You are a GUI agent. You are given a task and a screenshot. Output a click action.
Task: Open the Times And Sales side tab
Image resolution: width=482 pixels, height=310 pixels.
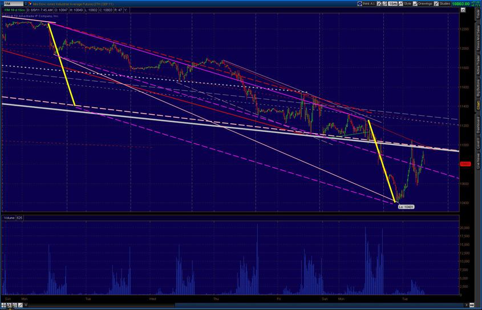click(478, 39)
